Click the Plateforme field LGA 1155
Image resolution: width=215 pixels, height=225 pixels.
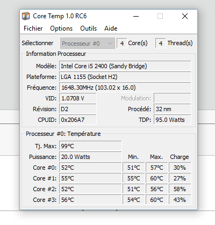click(125, 77)
